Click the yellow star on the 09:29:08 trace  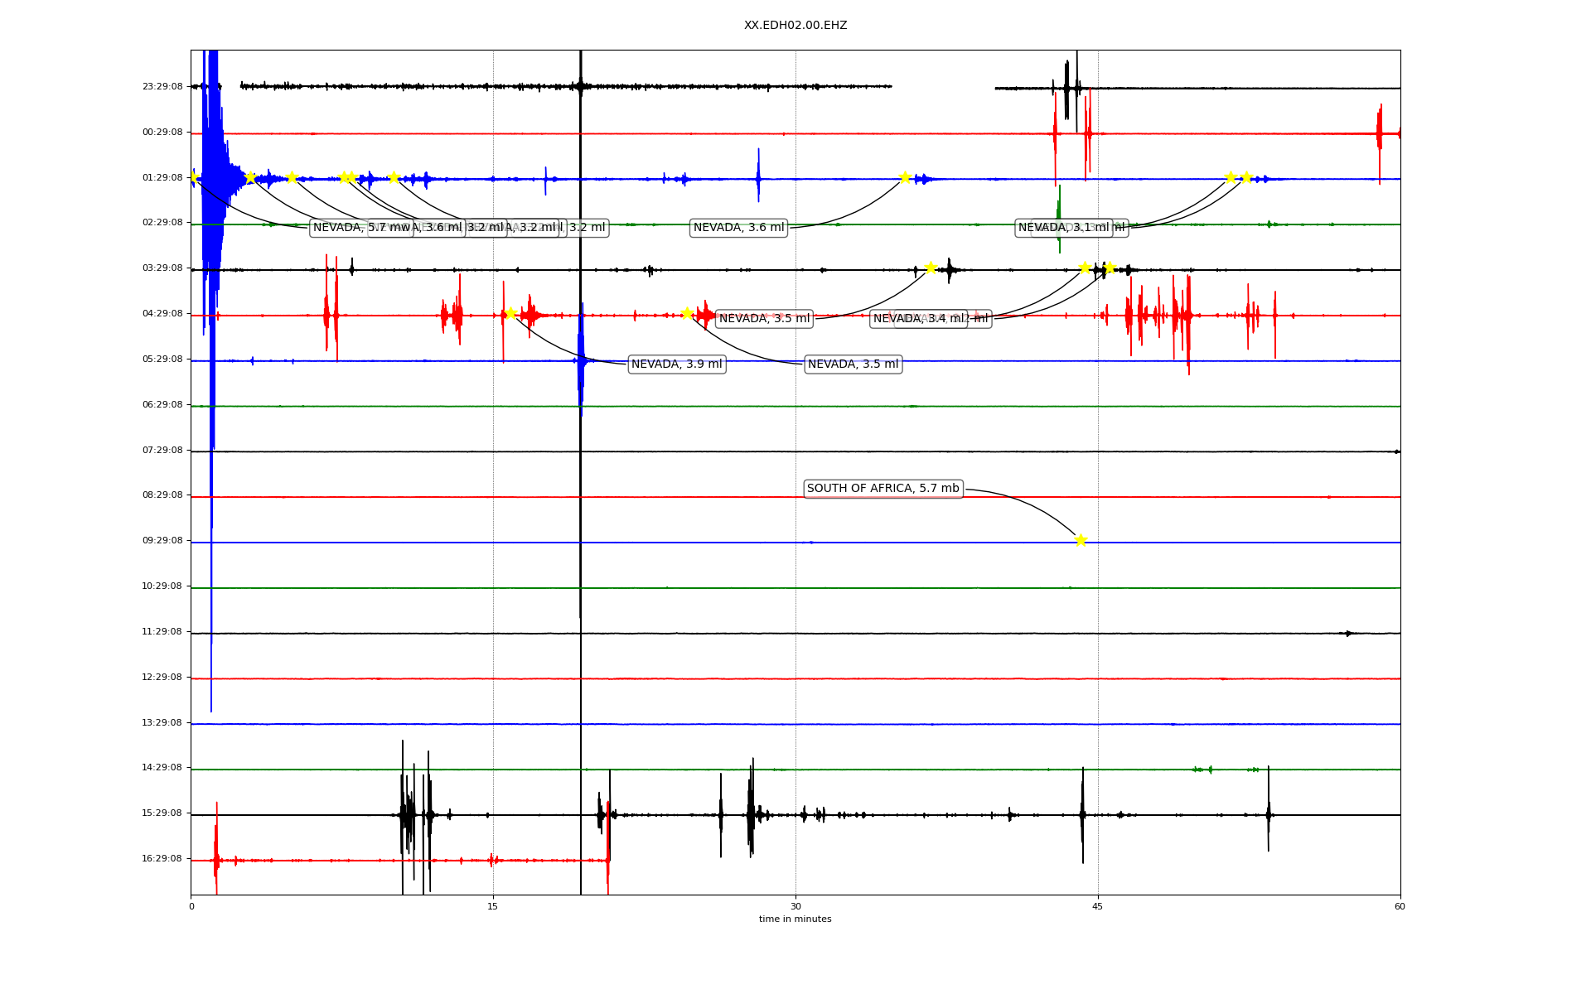(x=1081, y=540)
